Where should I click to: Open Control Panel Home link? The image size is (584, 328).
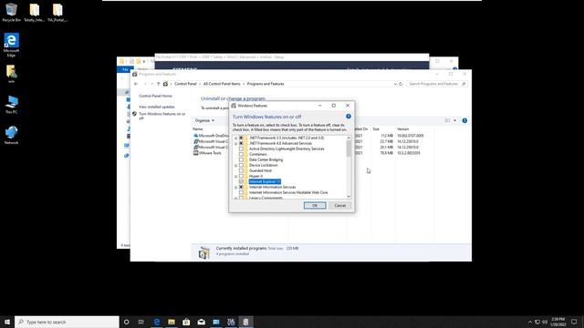click(x=155, y=96)
